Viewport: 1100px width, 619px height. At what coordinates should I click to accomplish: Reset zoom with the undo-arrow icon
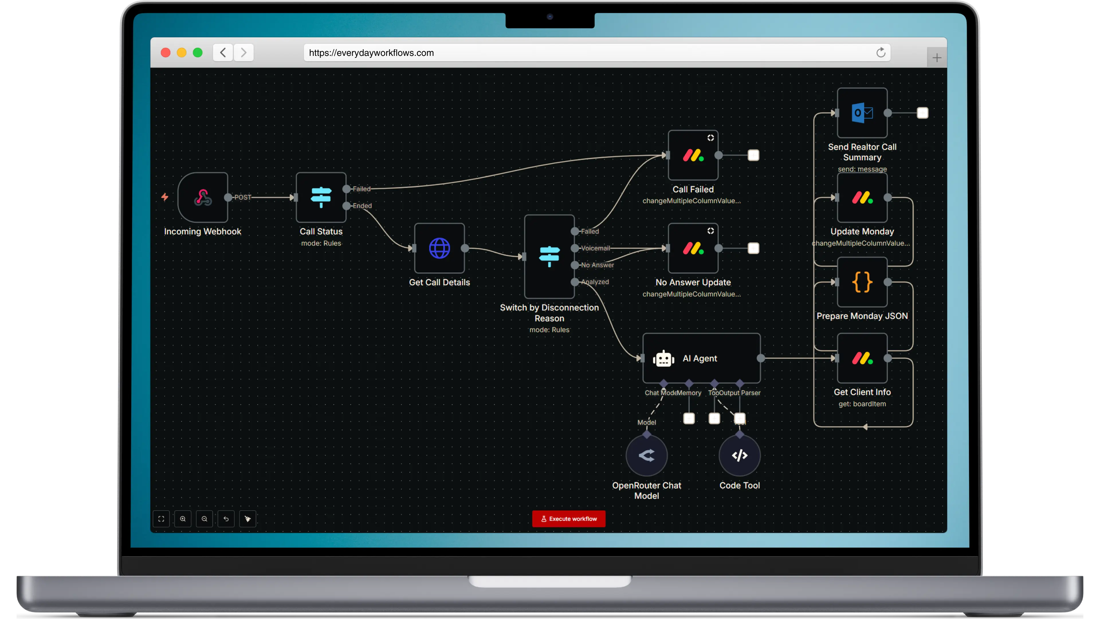click(x=226, y=519)
